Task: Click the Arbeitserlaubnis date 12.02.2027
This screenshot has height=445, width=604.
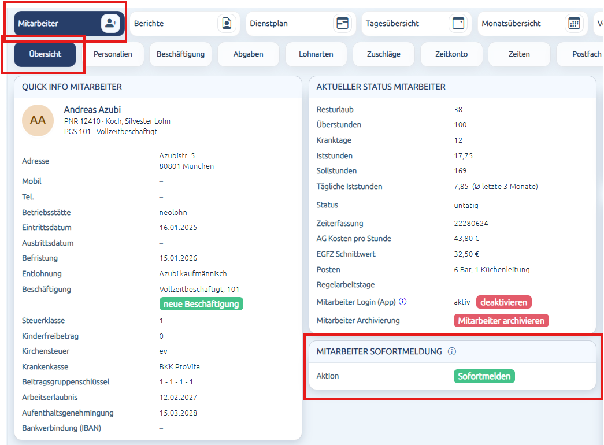Action: tap(179, 397)
